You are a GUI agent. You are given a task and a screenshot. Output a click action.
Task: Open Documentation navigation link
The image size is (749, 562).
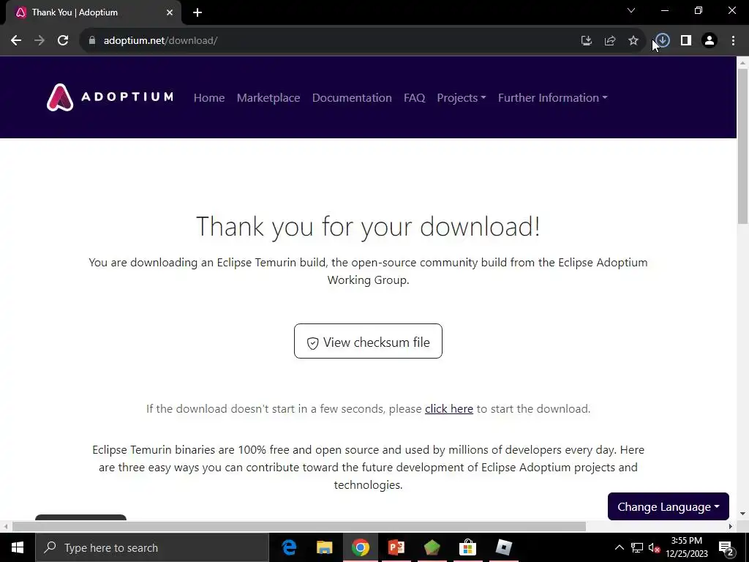click(352, 97)
